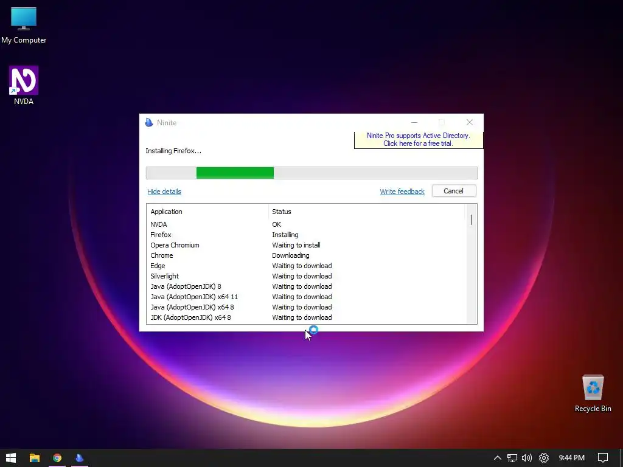The image size is (623, 467).
Task: Select the NVDA desktop shortcut
Action: 24,85
